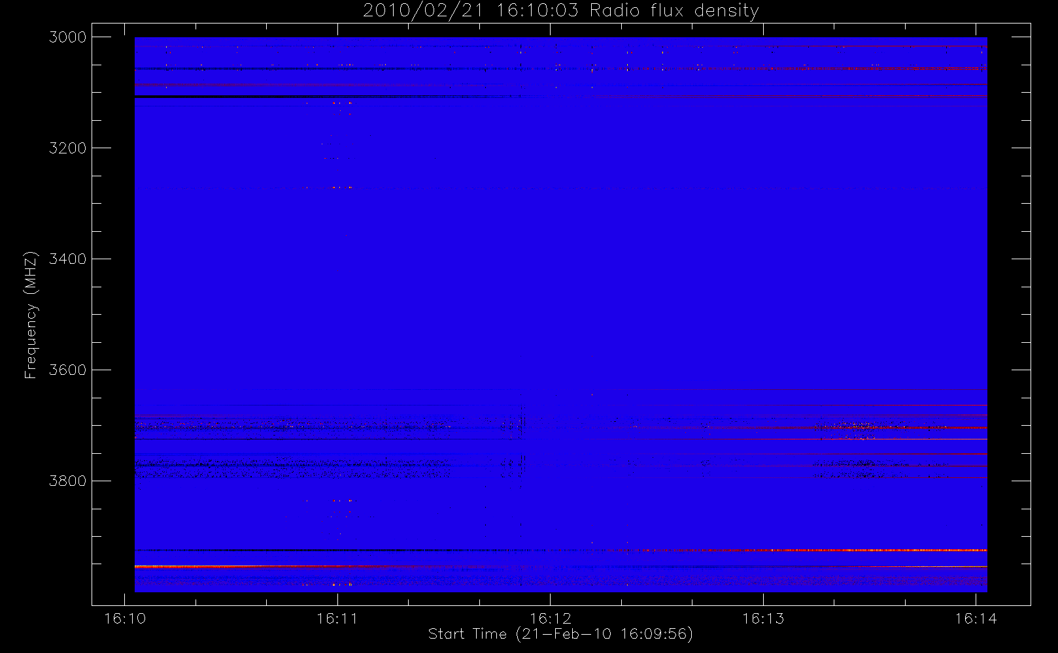Click the 16:10 time tick label
The width and height of the screenshot is (1058, 653).
coord(125,618)
